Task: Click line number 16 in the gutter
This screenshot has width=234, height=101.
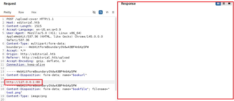Action: coord(2,82)
